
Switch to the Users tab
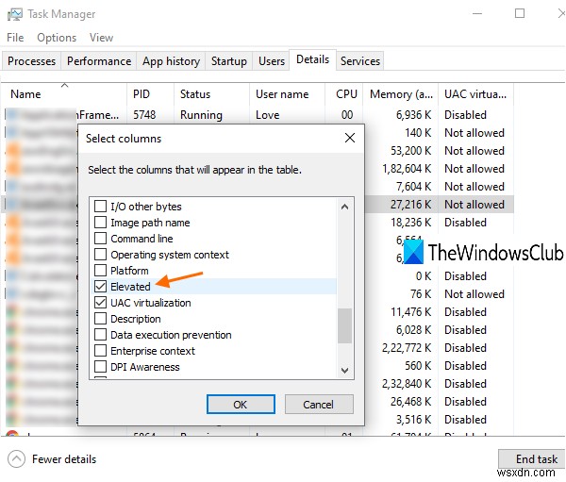[272, 61]
